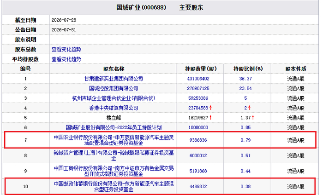Click 流通A股 cell in row 10
323x195 pixels.
296,186
